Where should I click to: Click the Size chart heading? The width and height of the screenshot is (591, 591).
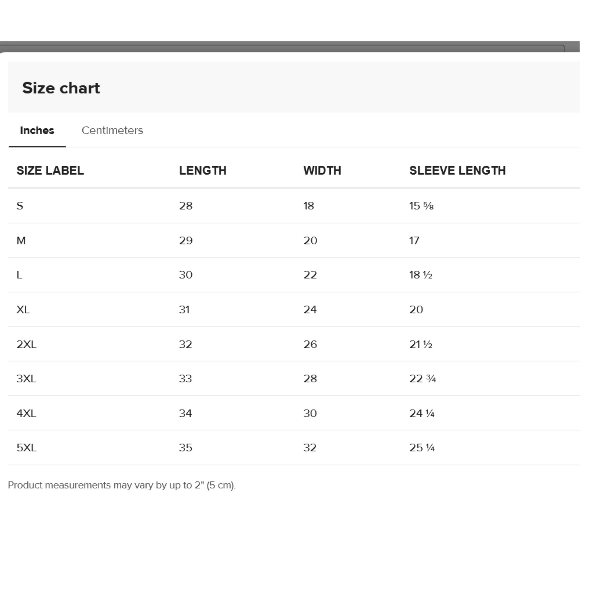pyautogui.click(x=61, y=88)
